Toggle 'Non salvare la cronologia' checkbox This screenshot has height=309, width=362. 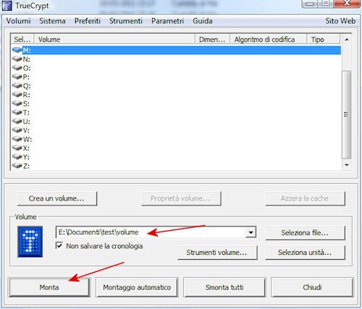pos(59,245)
